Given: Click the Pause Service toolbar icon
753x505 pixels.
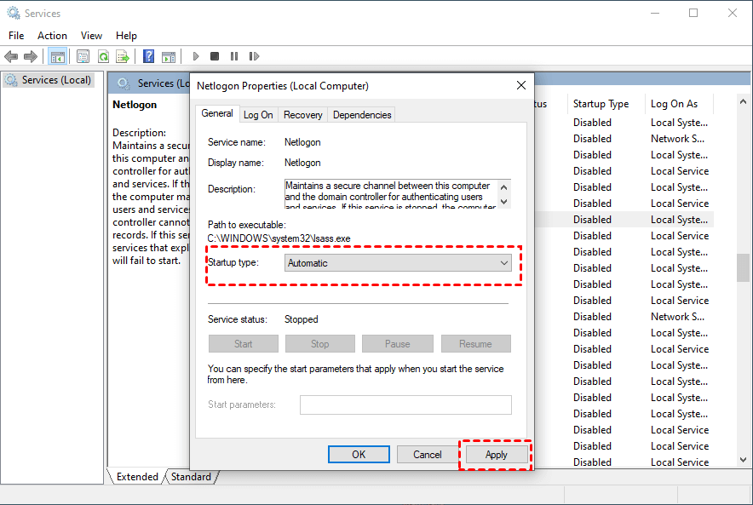Looking at the screenshot, I should [234, 56].
